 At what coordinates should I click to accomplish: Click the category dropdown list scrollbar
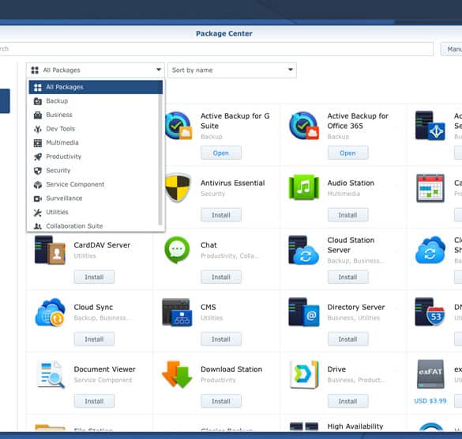(x=160, y=159)
